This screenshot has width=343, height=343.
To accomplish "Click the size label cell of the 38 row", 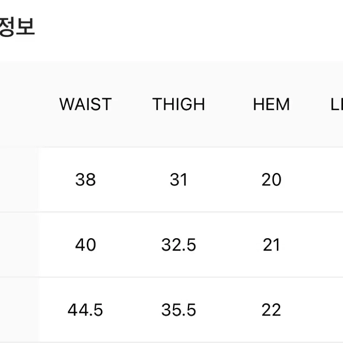I will [20, 180].
